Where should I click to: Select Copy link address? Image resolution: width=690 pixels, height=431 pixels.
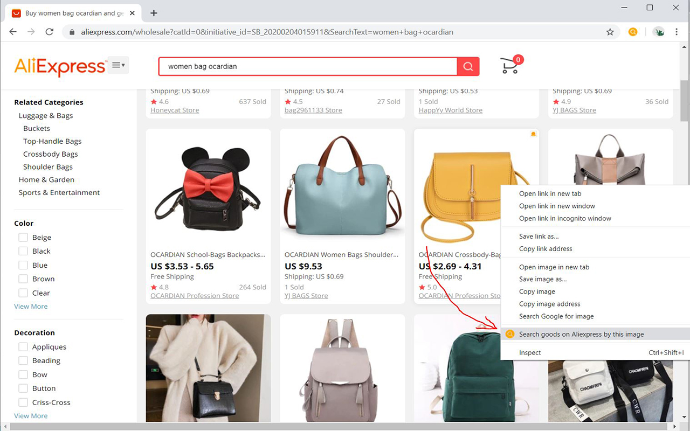click(x=595, y=248)
